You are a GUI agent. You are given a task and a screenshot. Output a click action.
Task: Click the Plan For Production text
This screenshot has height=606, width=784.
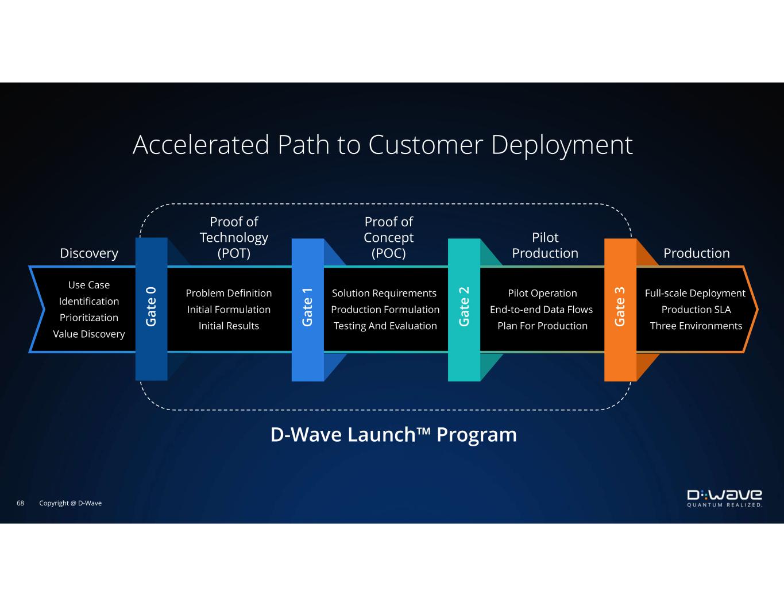[542, 326]
